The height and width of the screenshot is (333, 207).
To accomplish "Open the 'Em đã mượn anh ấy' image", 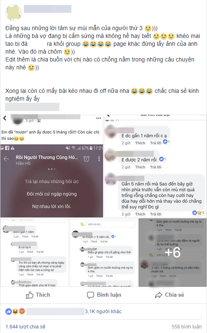I will point(52,166).
